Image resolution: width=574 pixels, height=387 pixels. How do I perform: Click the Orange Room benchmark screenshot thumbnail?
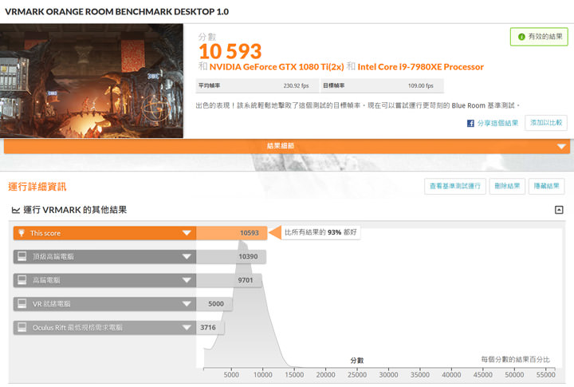point(92,81)
